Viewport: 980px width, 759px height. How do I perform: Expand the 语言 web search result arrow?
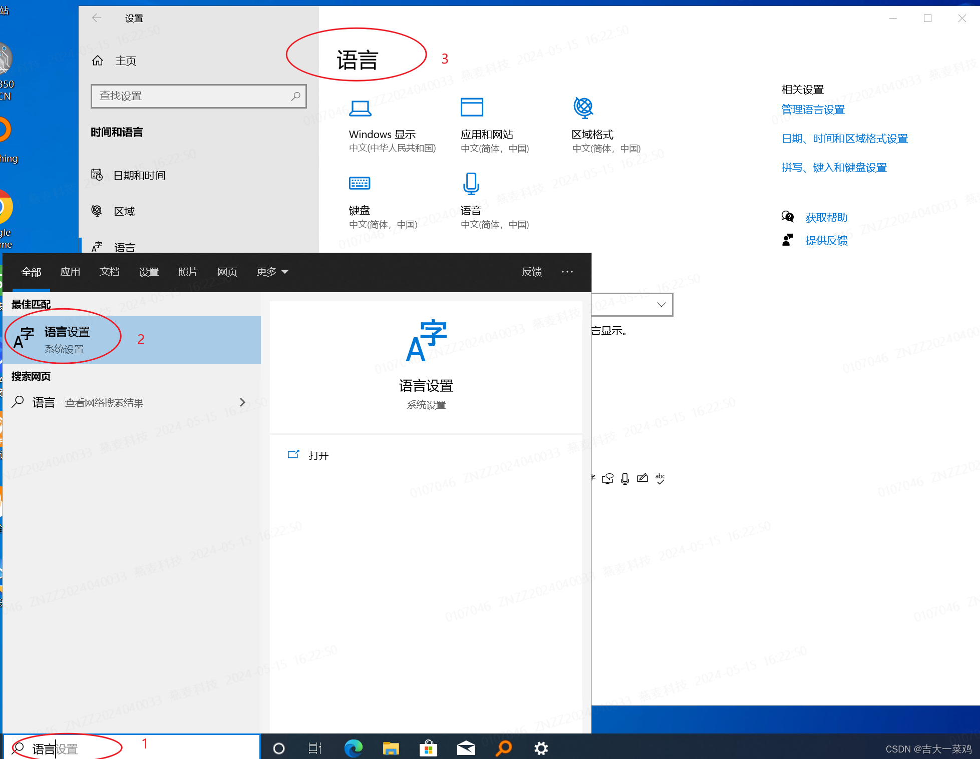242,402
